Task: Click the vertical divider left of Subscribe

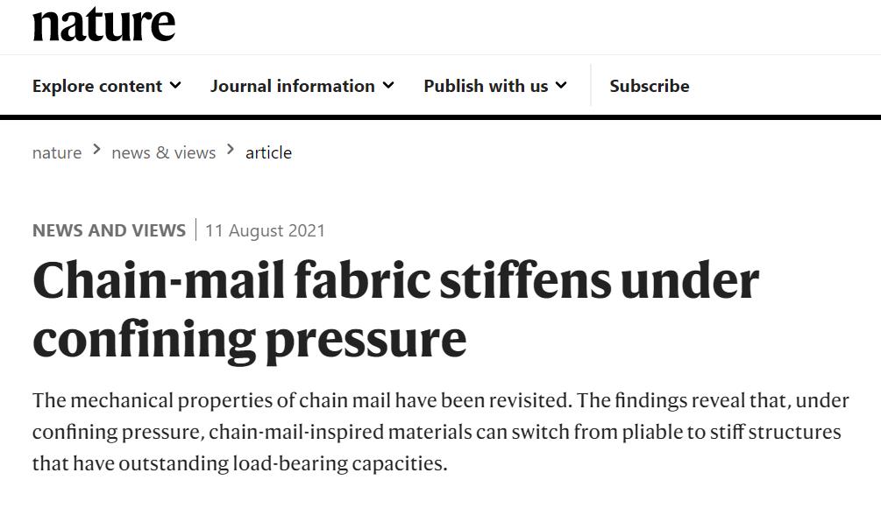Action: point(591,85)
